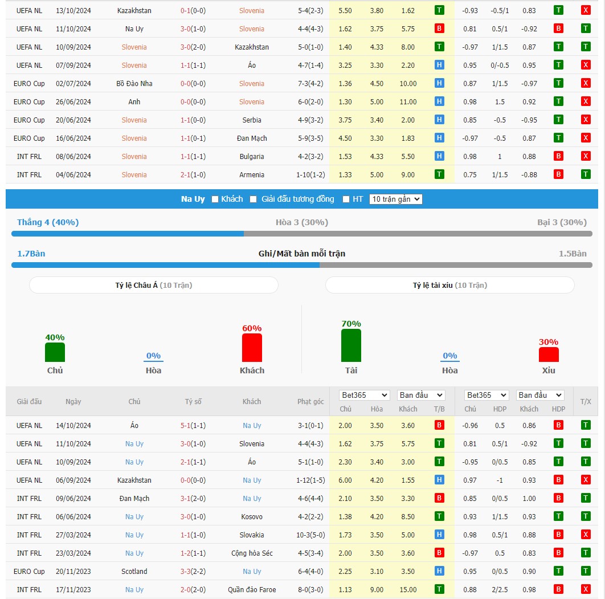The width and height of the screenshot is (605, 599).
Task: Click red X badge in Slovenia–Serbia row
Action: (x=585, y=120)
